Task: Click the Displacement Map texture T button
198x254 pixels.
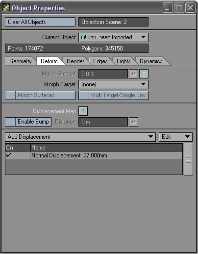Action: tap(83, 111)
